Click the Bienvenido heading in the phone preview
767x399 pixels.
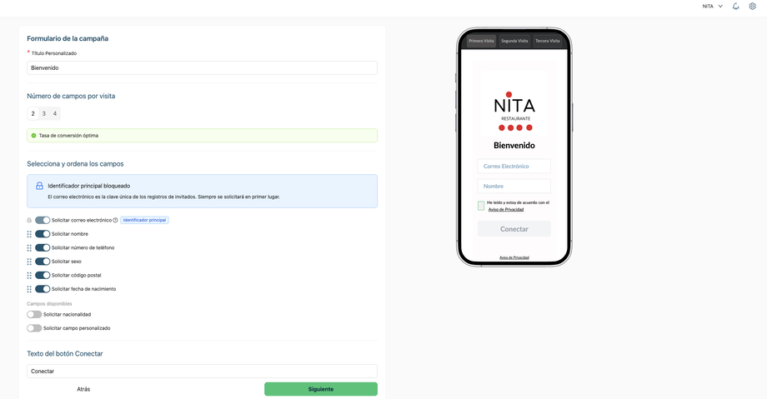point(514,145)
